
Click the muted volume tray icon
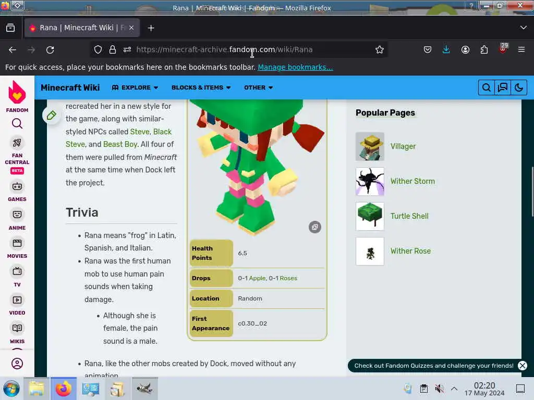pos(439,389)
